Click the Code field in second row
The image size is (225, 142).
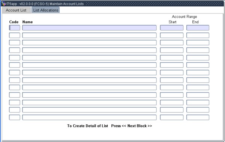tap(15, 35)
